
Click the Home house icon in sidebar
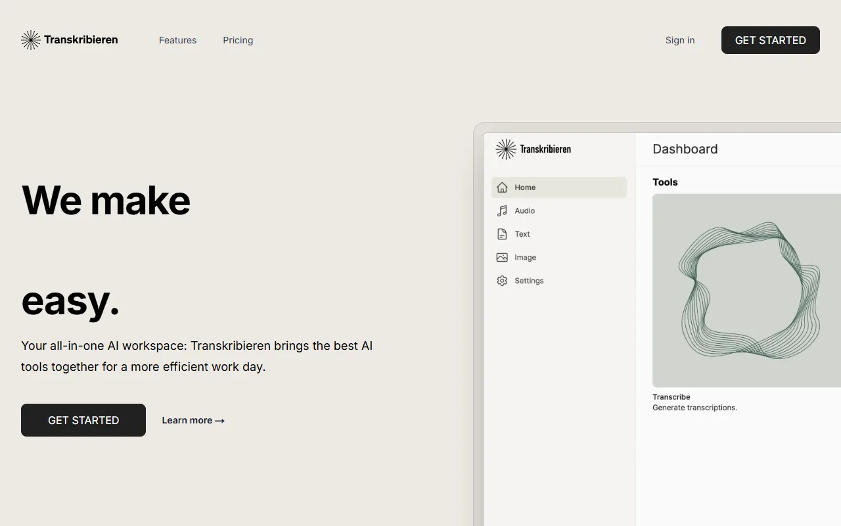click(x=502, y=187)
